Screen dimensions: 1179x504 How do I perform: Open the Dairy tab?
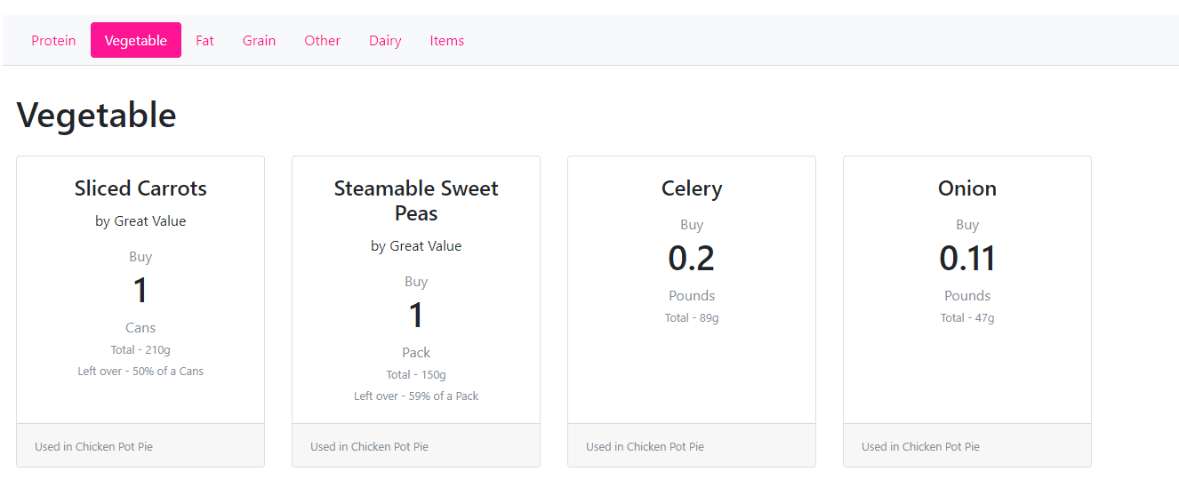(x=385, y=41)
